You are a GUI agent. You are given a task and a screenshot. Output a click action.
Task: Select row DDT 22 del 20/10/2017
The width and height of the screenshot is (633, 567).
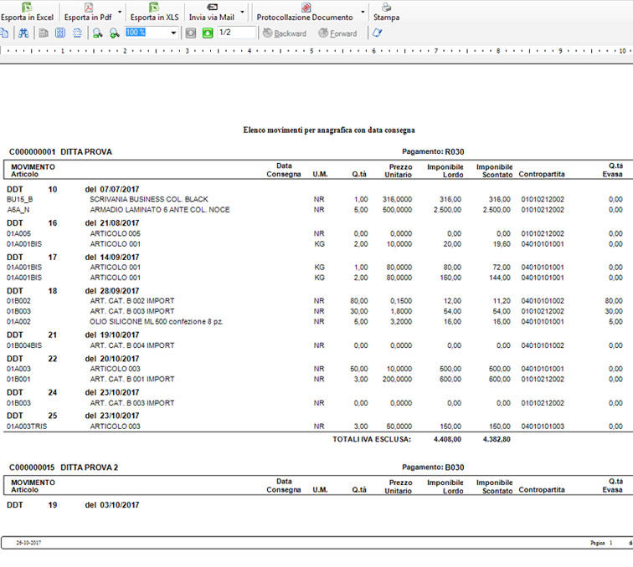[73, 359]
